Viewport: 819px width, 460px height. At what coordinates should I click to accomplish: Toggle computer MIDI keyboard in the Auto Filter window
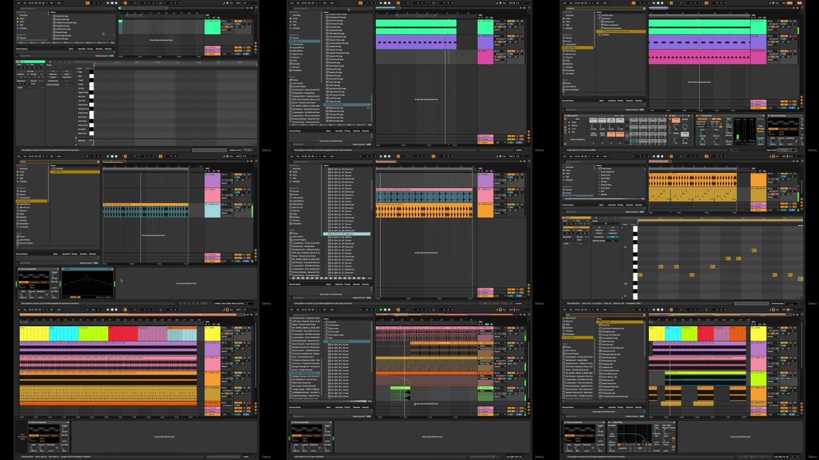(773, 309)
